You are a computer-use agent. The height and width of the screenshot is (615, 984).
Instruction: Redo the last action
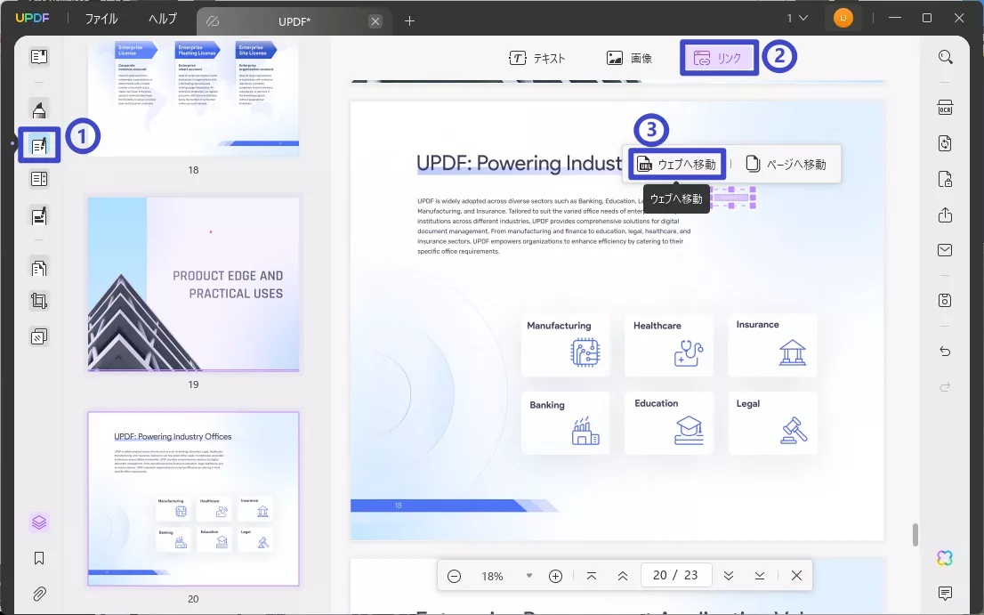tap(945, 386)
